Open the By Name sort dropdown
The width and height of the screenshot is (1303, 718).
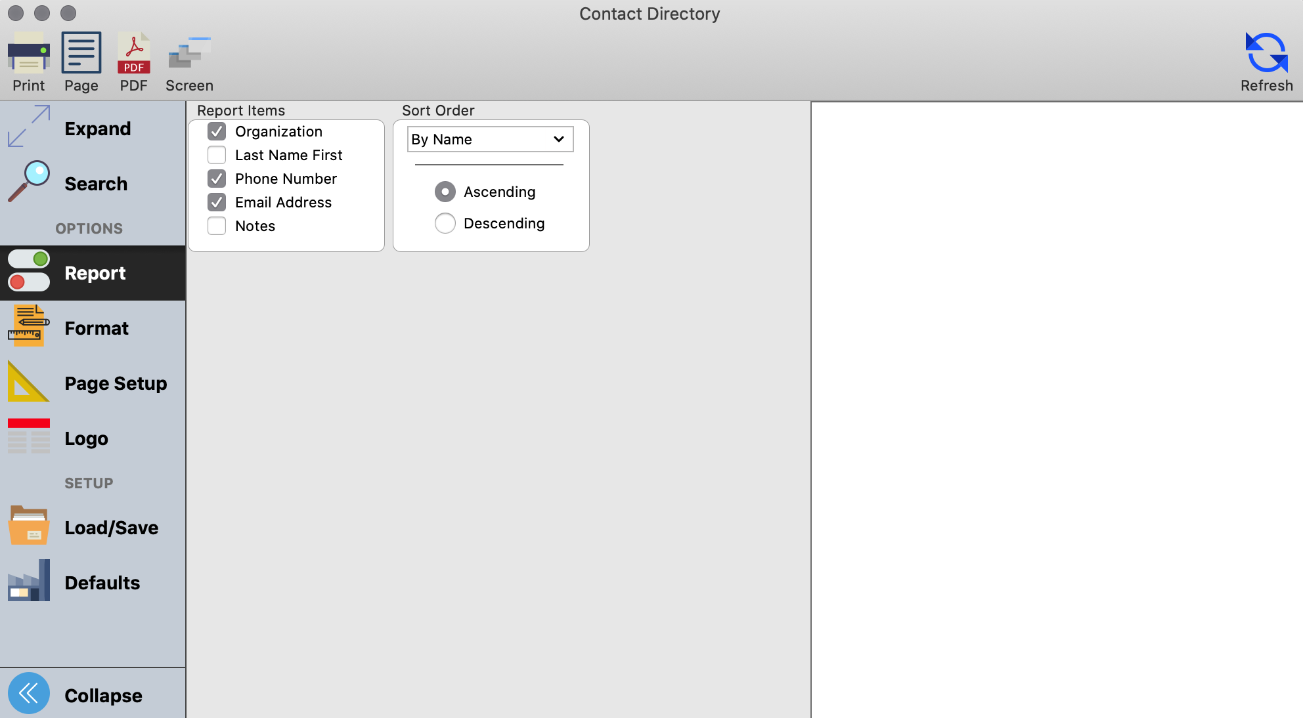click(490, 139)
